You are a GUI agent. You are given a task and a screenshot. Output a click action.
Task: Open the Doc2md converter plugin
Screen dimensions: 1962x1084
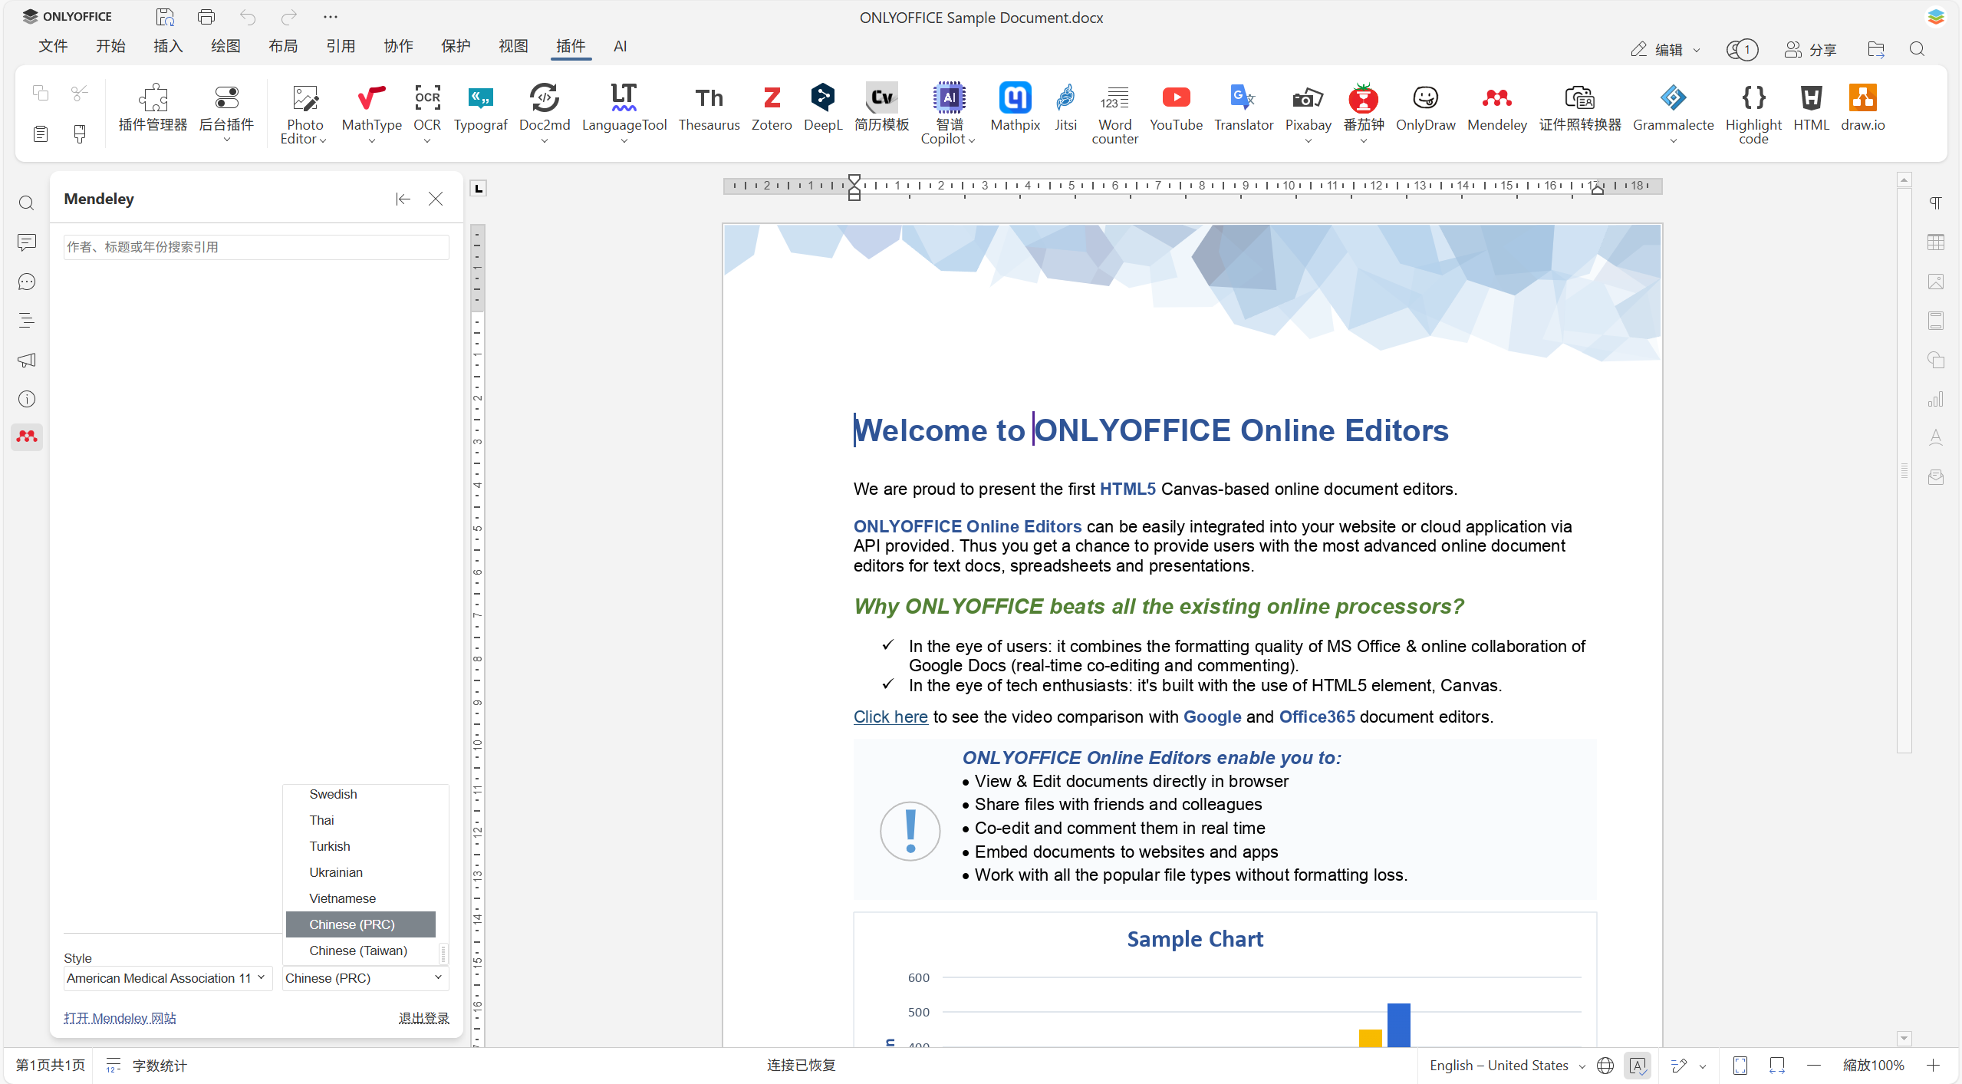[545, 114]
